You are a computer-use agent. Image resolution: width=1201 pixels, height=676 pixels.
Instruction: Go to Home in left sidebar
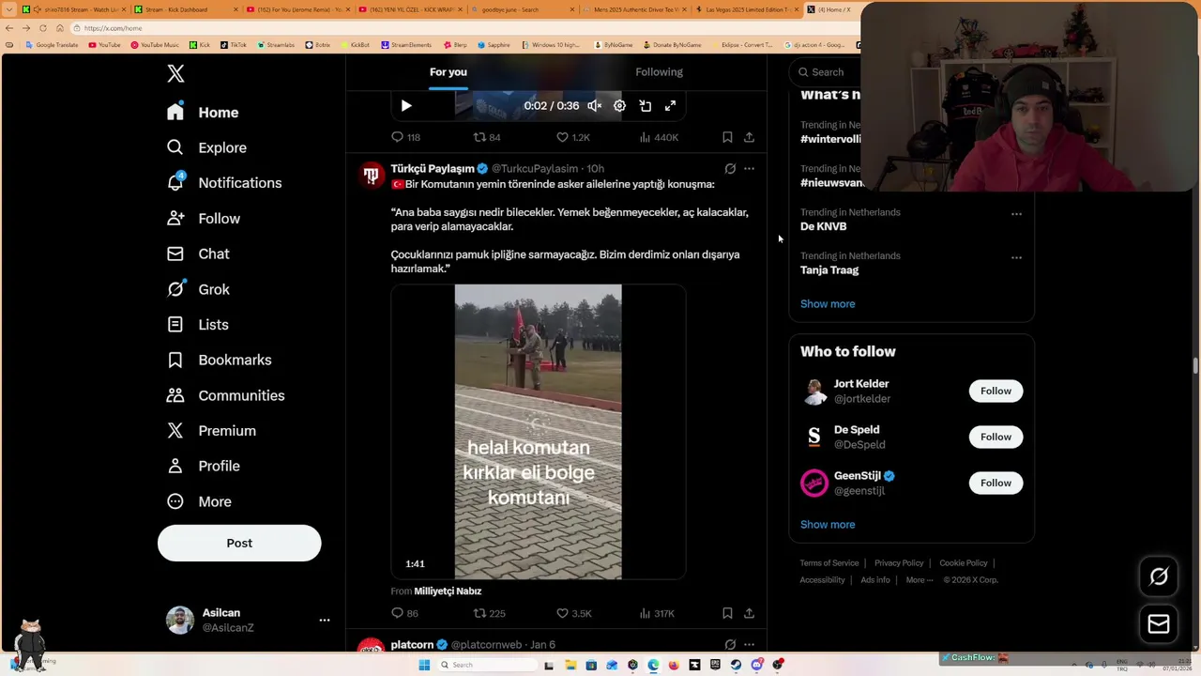[203, 113]
